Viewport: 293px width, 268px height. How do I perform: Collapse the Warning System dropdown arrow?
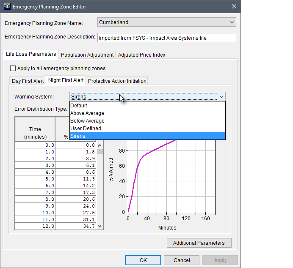point(221,97)
